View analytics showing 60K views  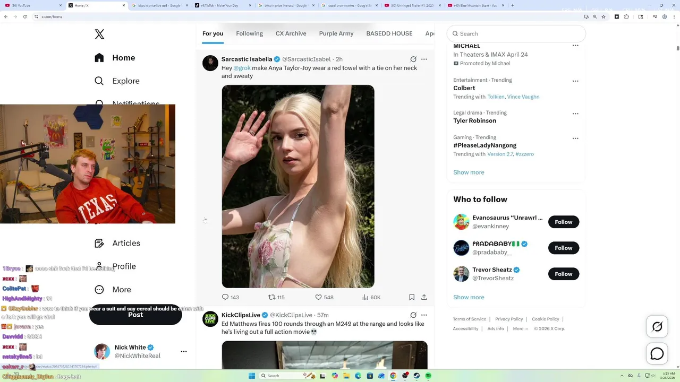371,297
